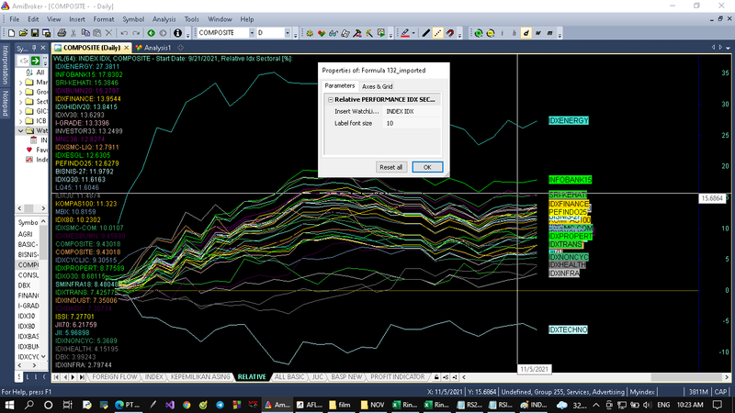Click the lock icon next to sheet tabs
Viewport: 735px width, 413px height.
(436, 377)
